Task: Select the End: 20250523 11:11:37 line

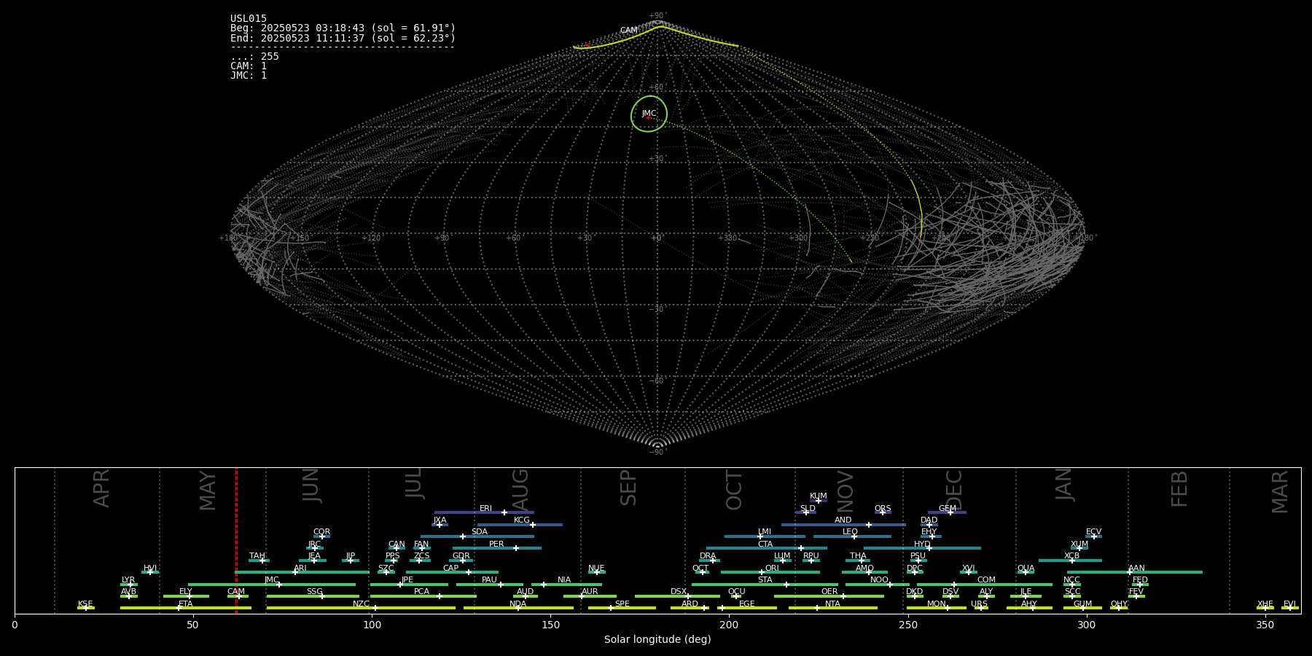Action: 343,38
